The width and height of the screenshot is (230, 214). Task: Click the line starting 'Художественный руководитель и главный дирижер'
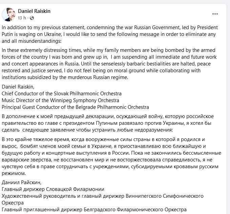tap(102, 196)
